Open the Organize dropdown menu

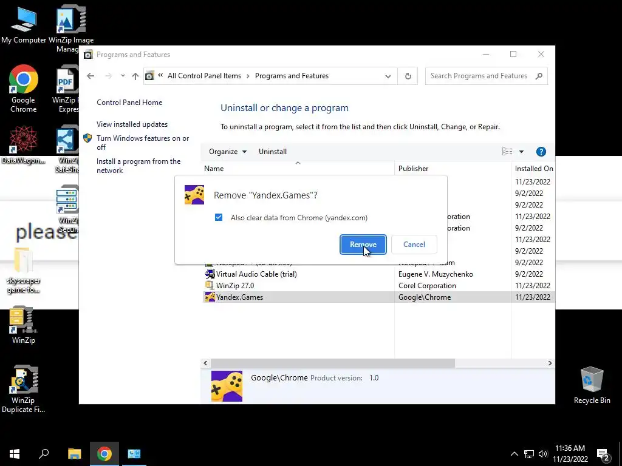point(228,151)
